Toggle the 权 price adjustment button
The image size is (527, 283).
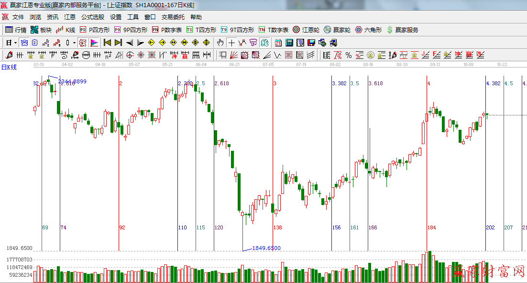(82, 43)
